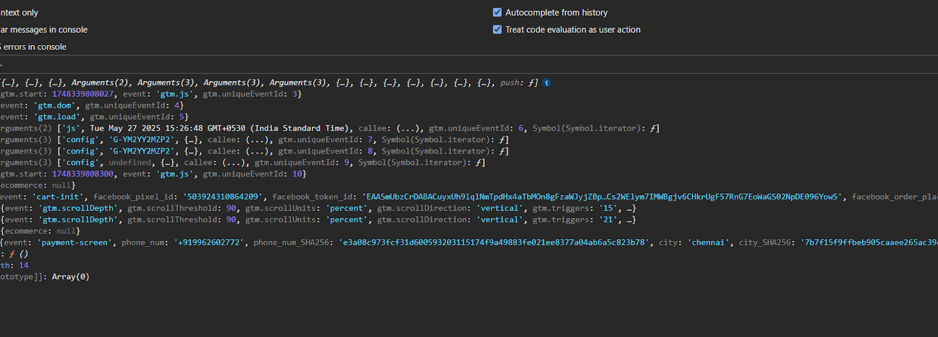Viewport: 938px width, 337px height.
Task: Click the facebook_token_id string value
Action: (x=602, y=197)
